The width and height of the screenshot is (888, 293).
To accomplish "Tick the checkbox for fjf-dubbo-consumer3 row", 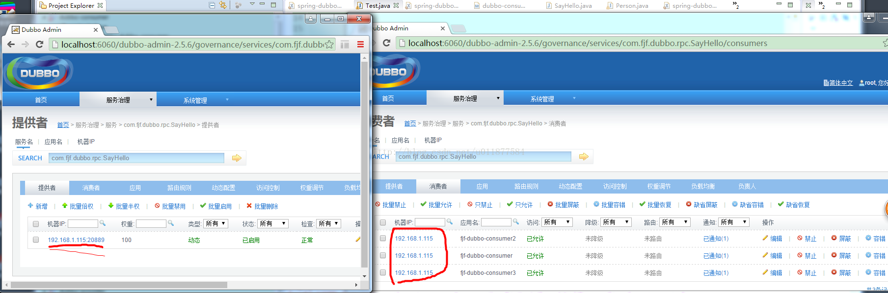I will tap(383, 272).
